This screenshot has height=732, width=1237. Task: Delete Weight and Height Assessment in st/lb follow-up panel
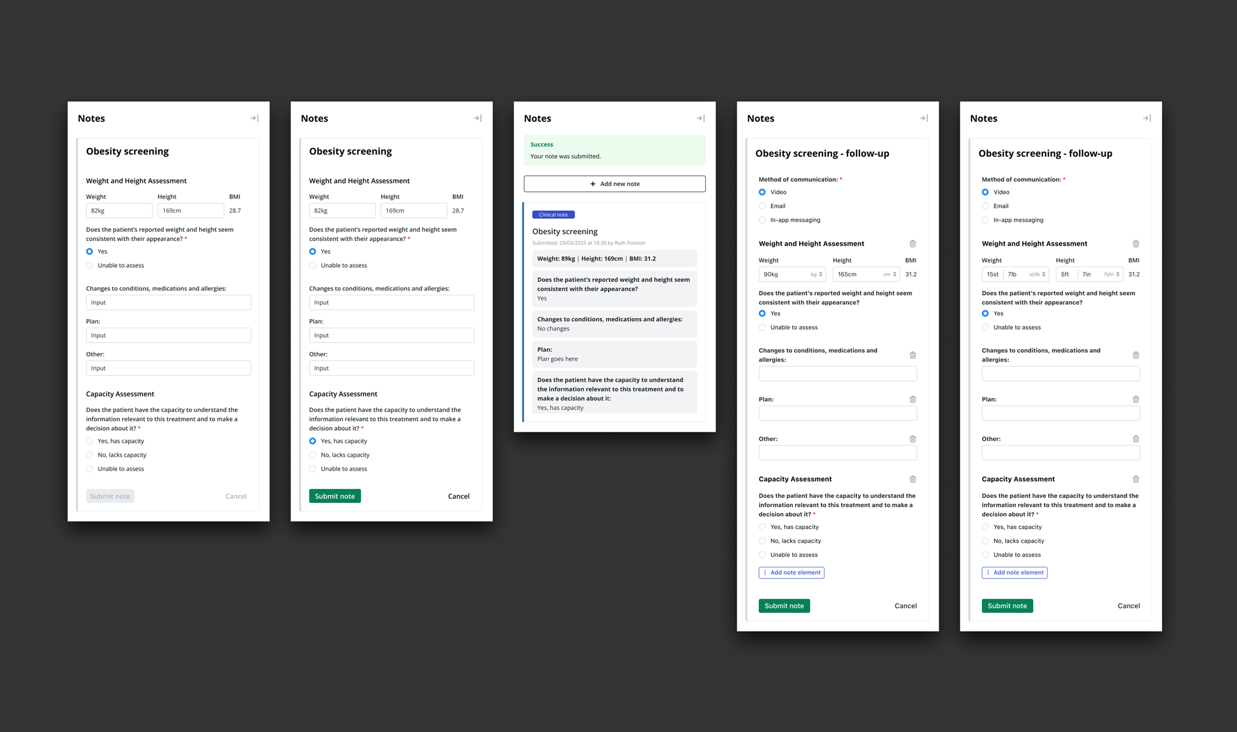(1136, 244)
